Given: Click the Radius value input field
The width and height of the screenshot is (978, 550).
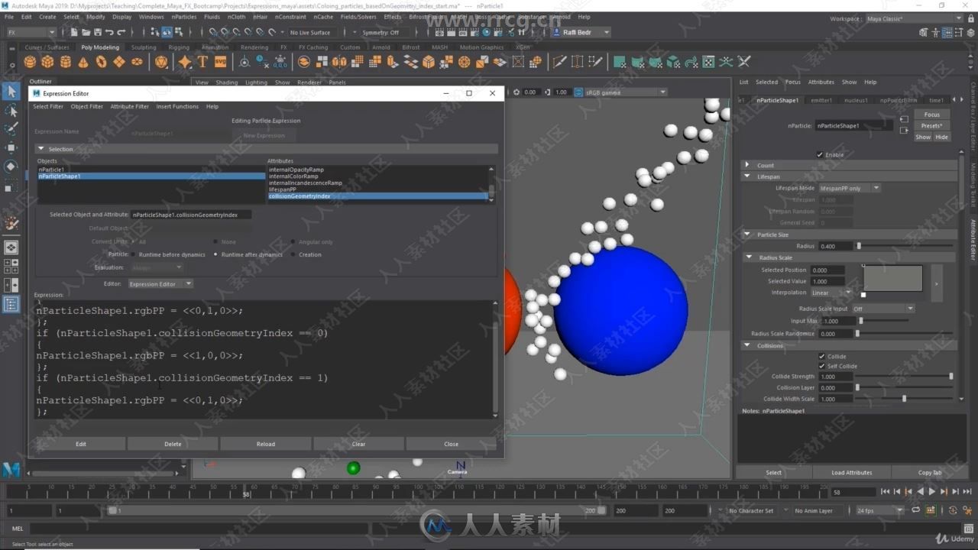Looking at the screenshot, I should [x=835, y=246].
